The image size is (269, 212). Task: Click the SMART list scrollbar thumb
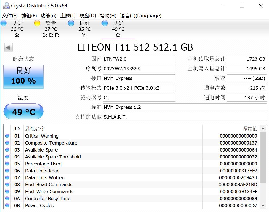click(263, 157)
